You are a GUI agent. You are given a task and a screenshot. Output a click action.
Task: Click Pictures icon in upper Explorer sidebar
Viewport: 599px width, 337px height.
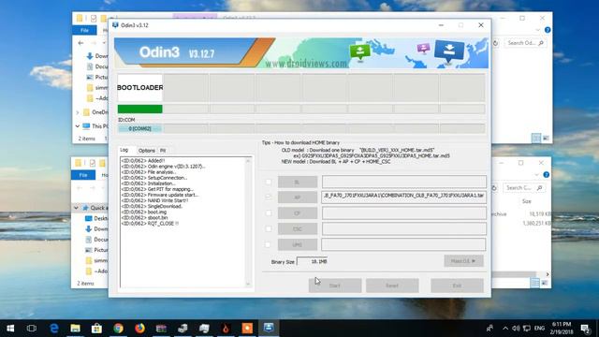pos(90,77)
